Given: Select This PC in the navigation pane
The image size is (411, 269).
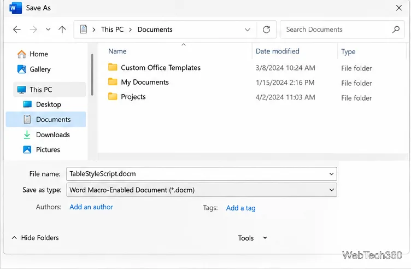Looking at the screenshot, I should 50,90.
